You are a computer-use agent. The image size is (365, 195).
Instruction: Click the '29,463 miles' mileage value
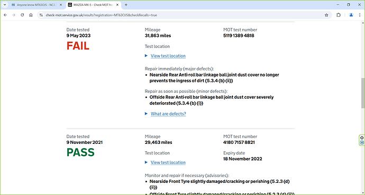pos(158,142)
